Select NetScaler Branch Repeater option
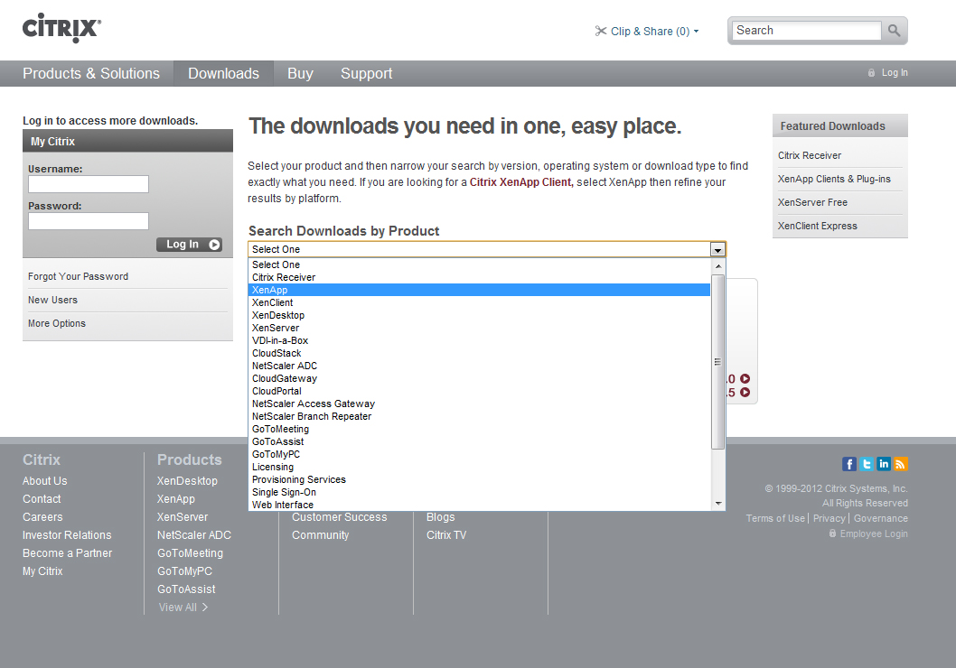 (x=480, y=416)
